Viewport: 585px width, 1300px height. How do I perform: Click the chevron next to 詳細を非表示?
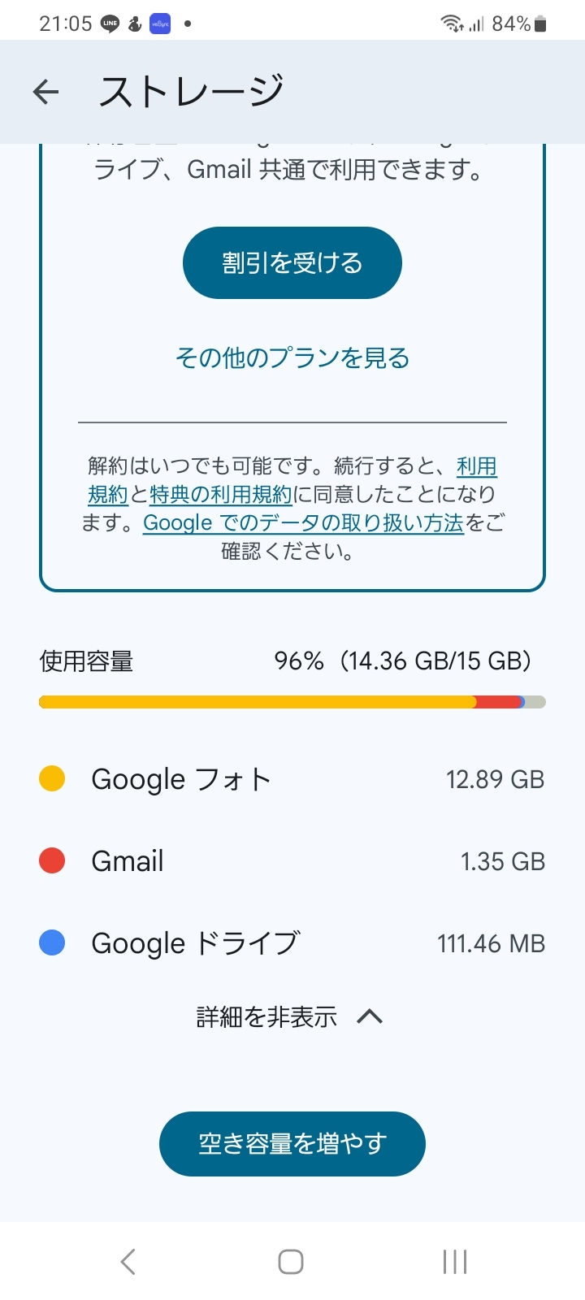(x=370, y=1016)
